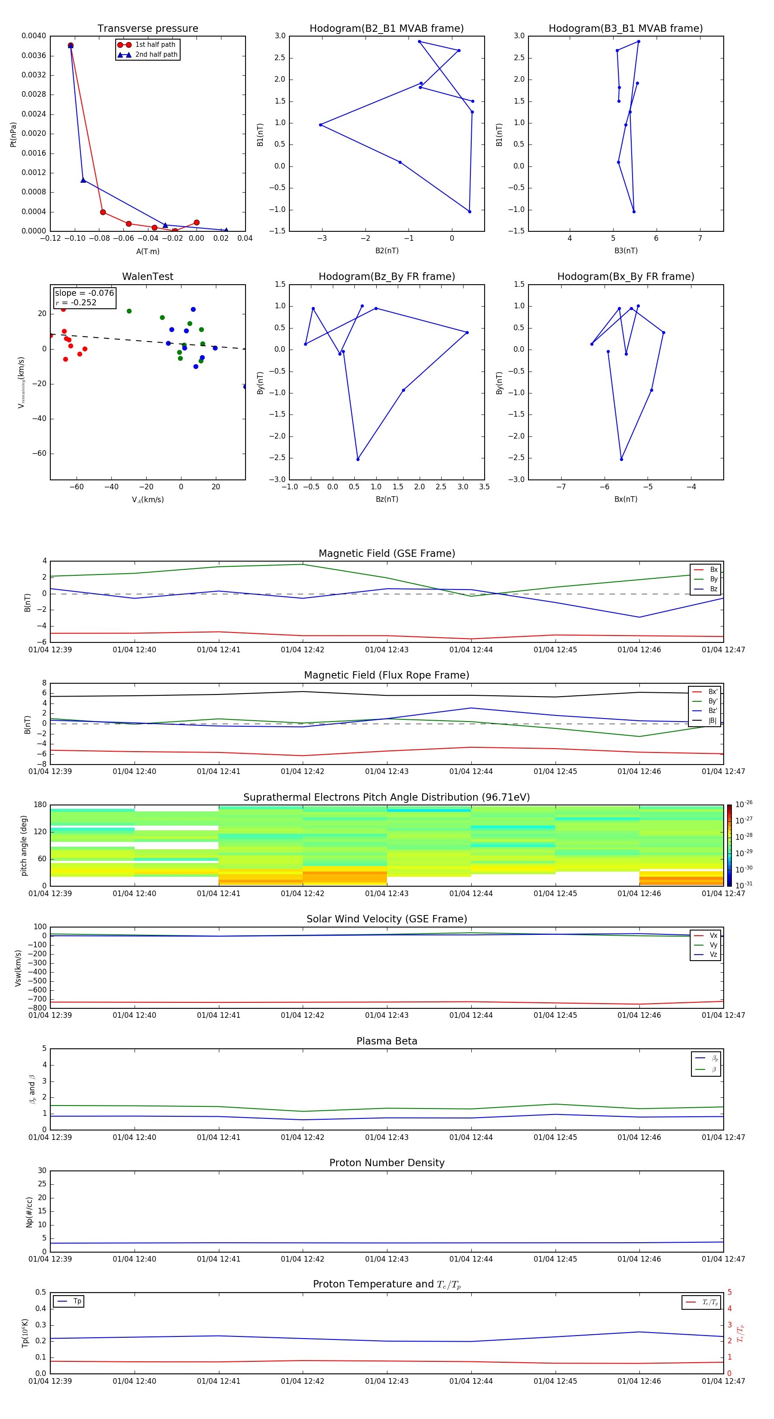Click the 'Magnetic Field (GSE Frame)' title
The image size is (774, 1419).
tap(387, 553)
